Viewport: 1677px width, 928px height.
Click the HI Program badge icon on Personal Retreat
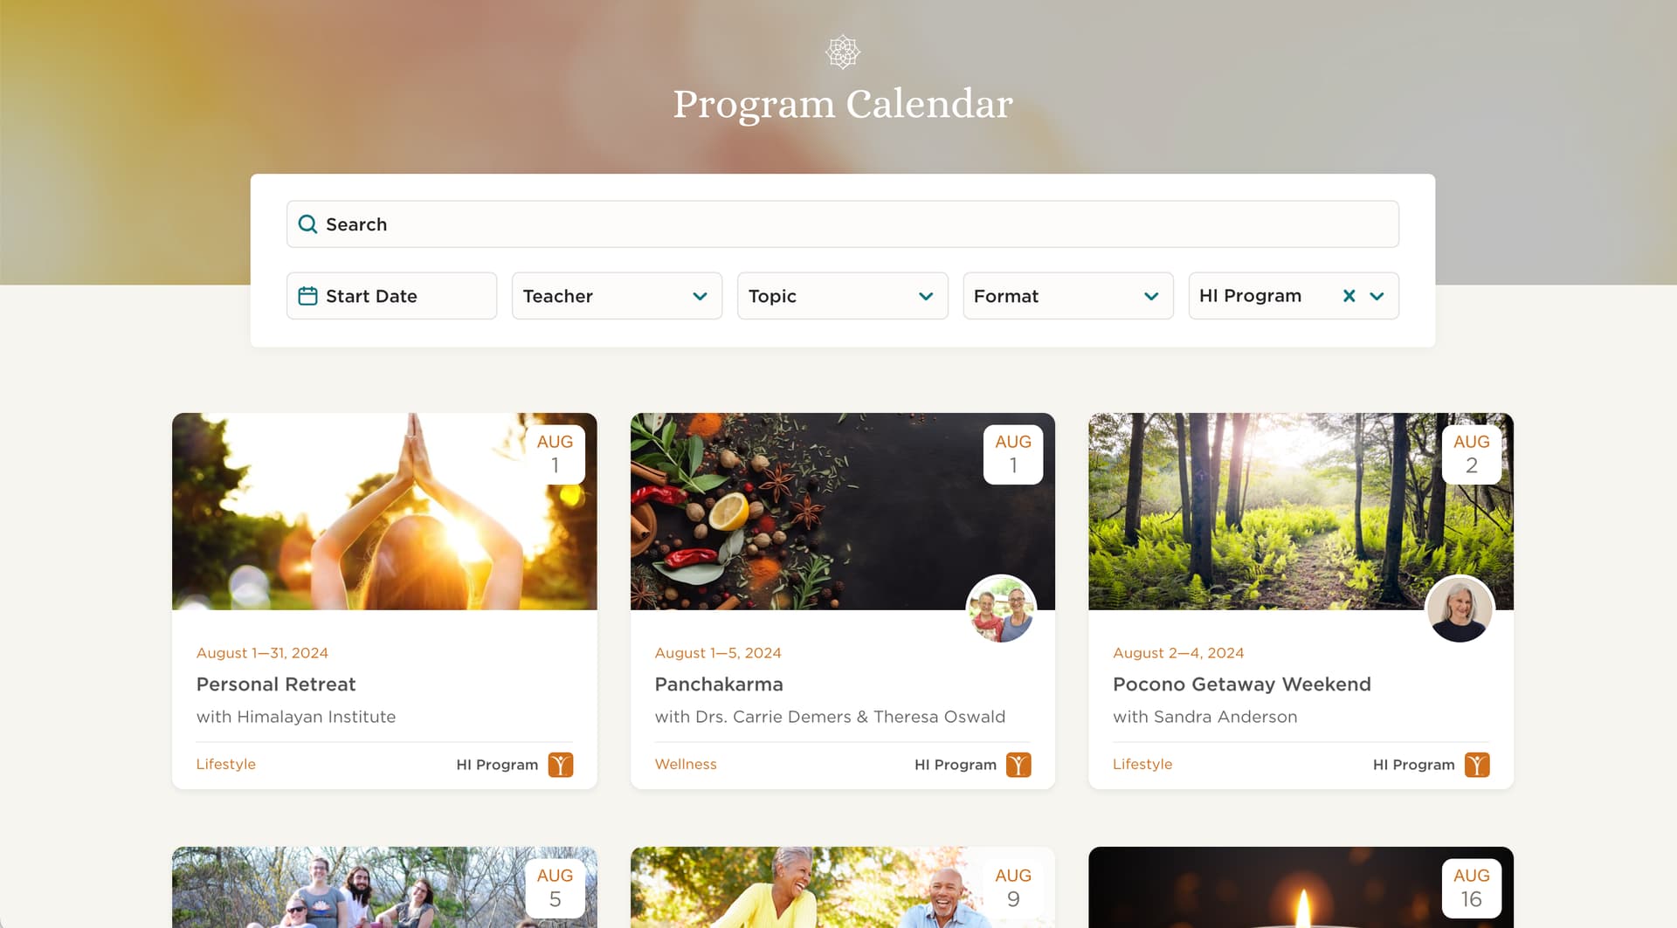coord(561,765)
